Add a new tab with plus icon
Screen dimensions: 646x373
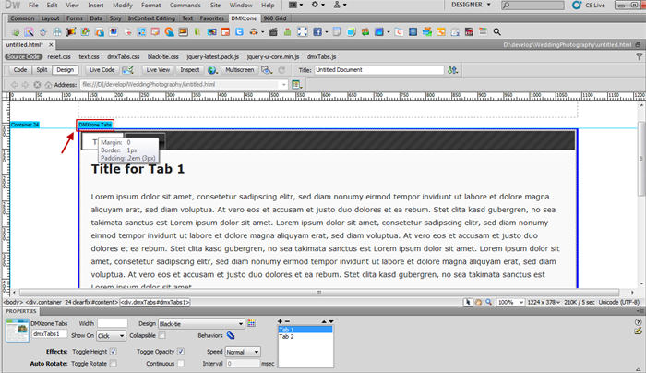coord(281,320)
